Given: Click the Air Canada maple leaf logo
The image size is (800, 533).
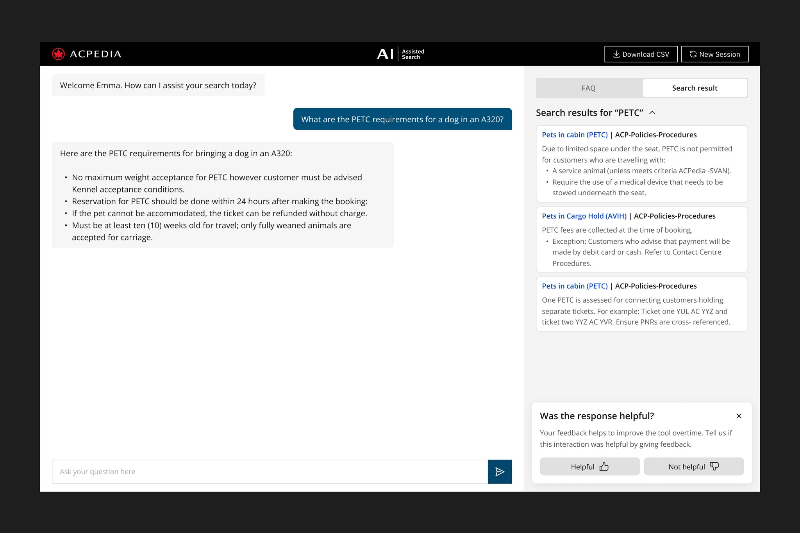Looking at the screenshot, I should 59,54.
